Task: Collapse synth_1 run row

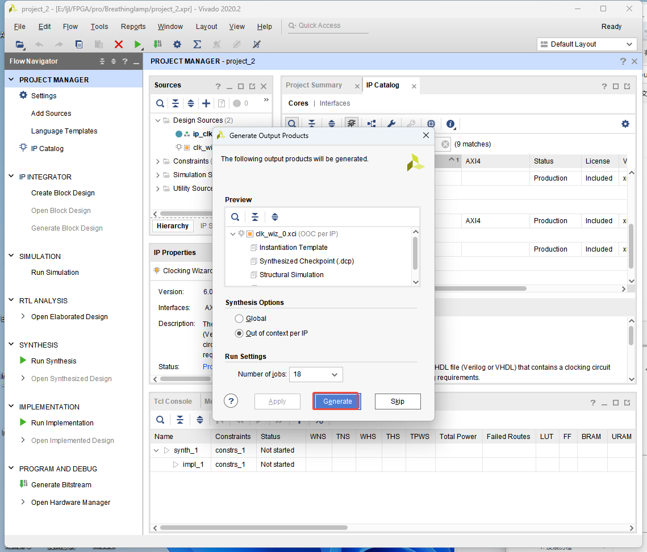Action: pyautogui.click(x=156, y=450)
